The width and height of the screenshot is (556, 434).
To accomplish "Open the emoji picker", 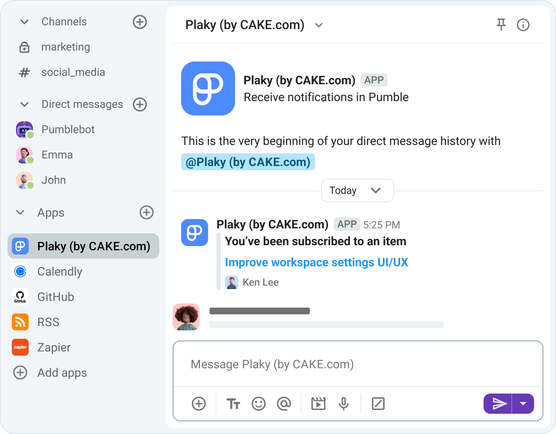I will [259, 404].
